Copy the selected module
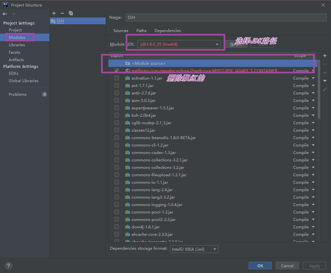 (x=71, y=13)
